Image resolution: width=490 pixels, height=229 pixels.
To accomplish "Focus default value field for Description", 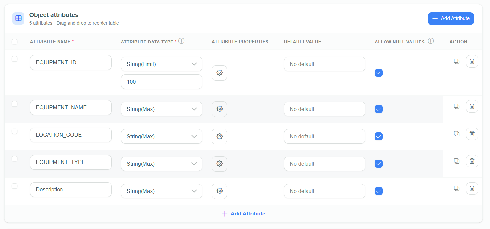I will (x=325, y=191).
